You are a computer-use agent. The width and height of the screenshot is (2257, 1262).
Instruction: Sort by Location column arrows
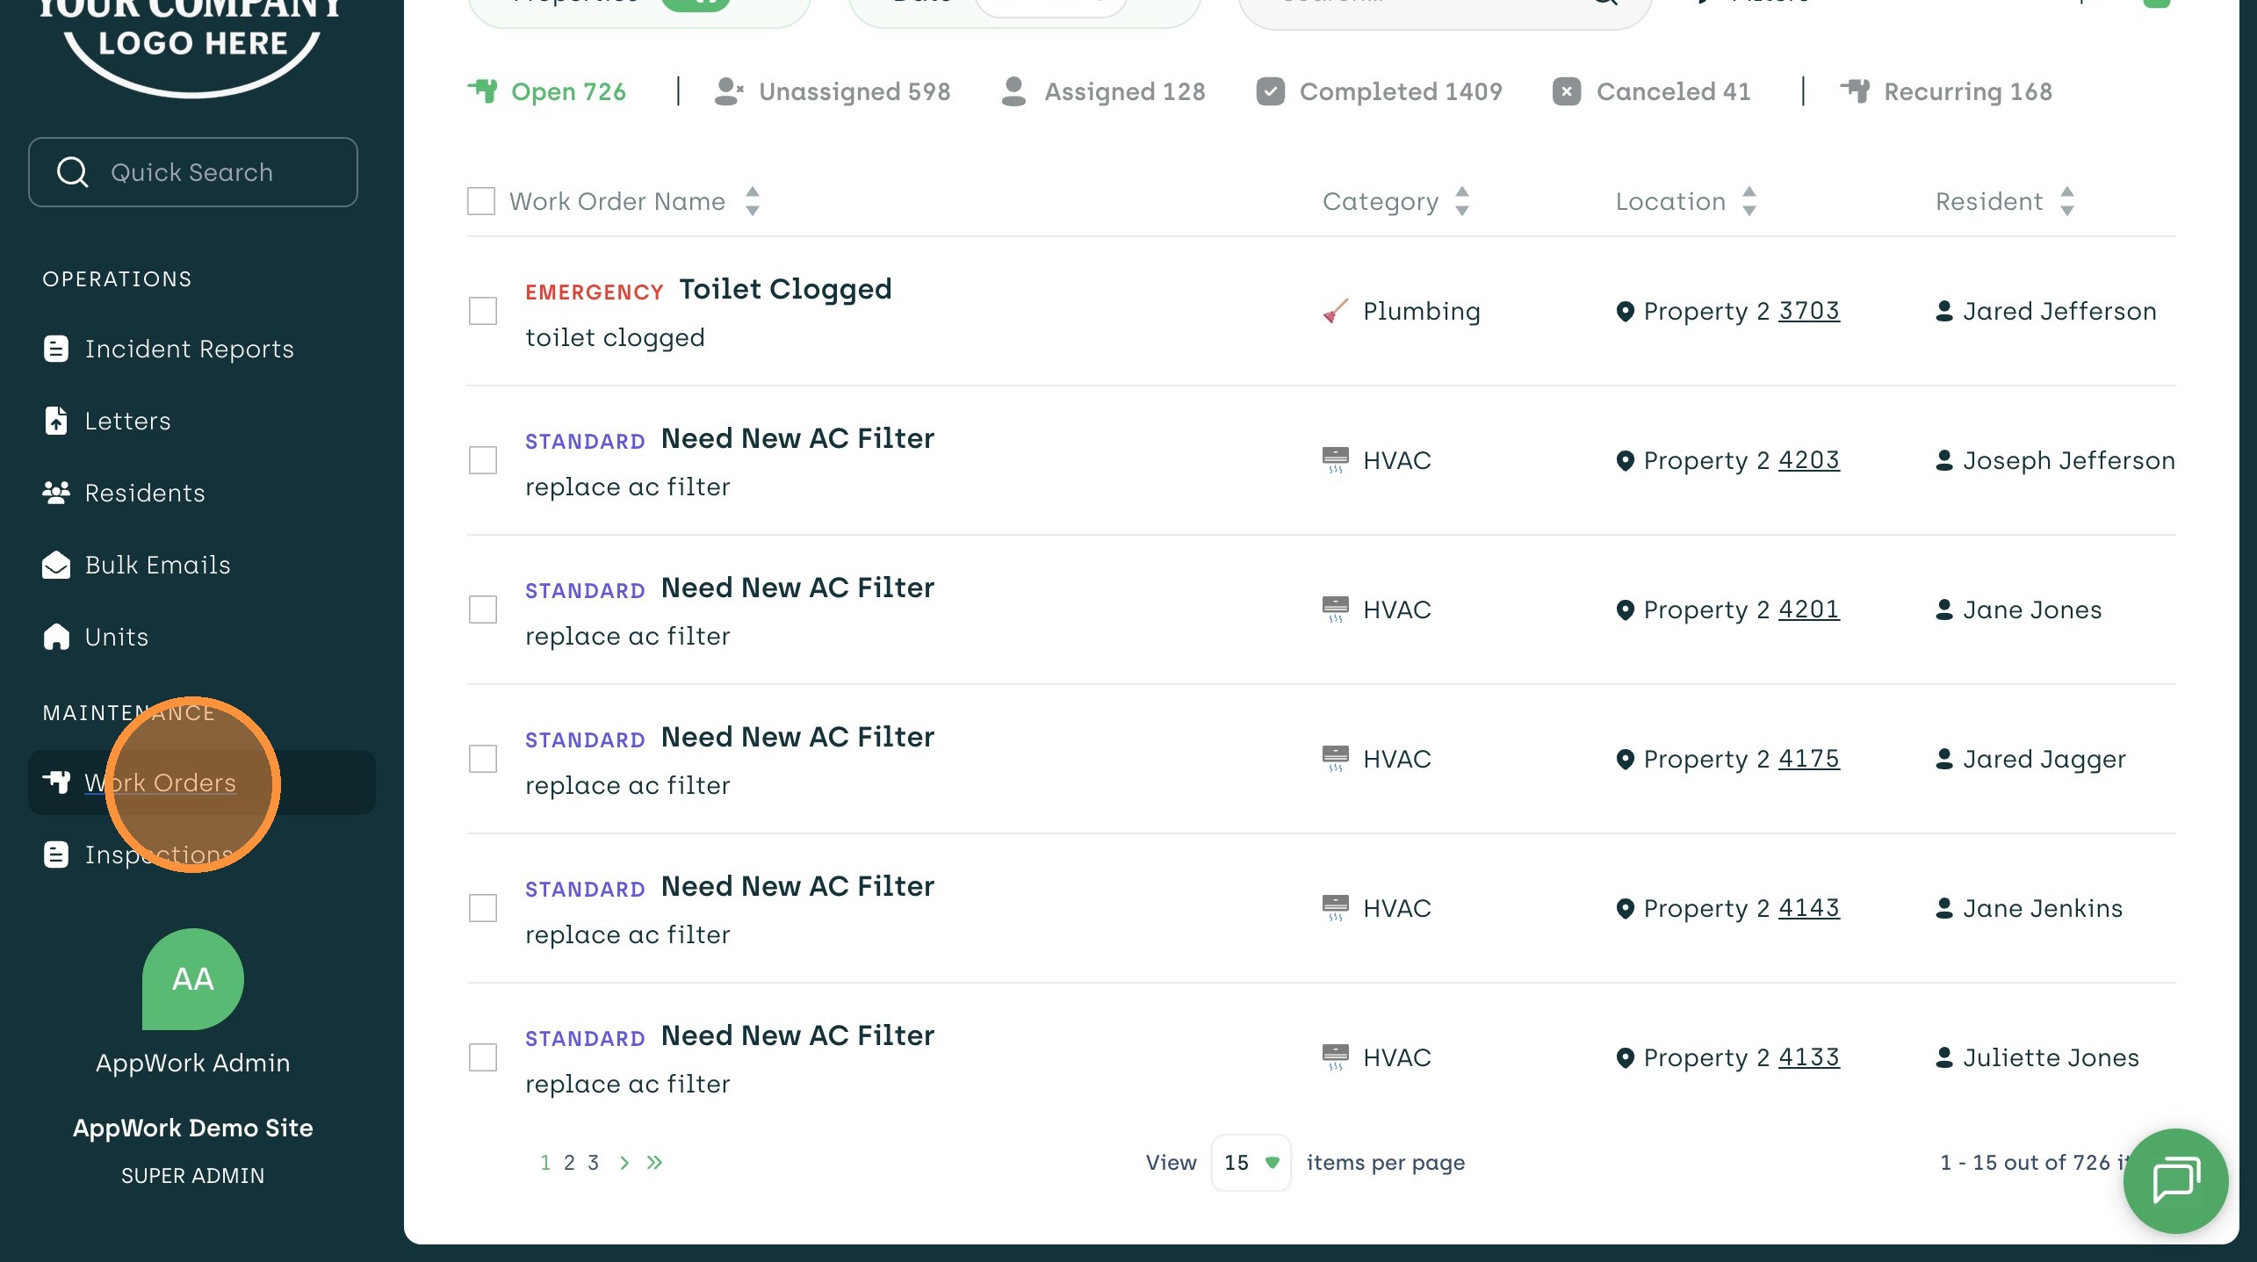coord(1749,201)
